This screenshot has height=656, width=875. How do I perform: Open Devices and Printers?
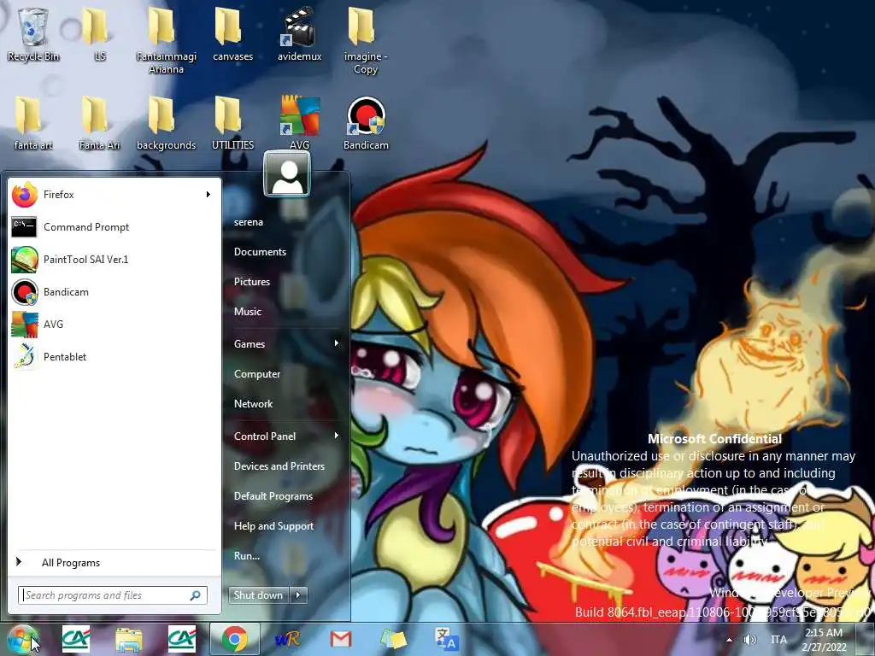click(x=279, y=466)
